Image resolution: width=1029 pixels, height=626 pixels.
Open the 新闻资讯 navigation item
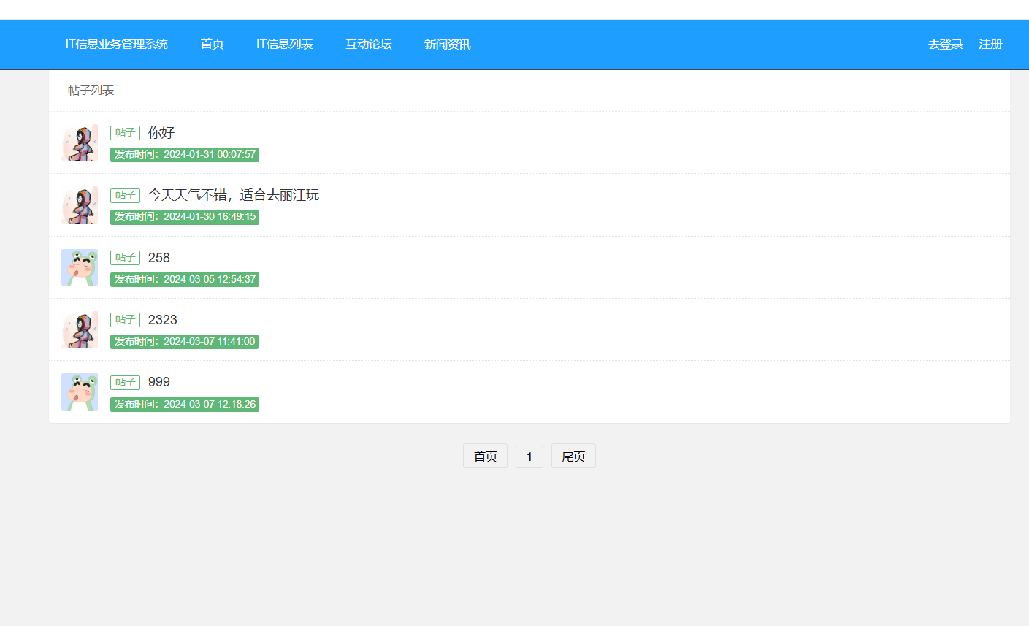click(447, 45)
